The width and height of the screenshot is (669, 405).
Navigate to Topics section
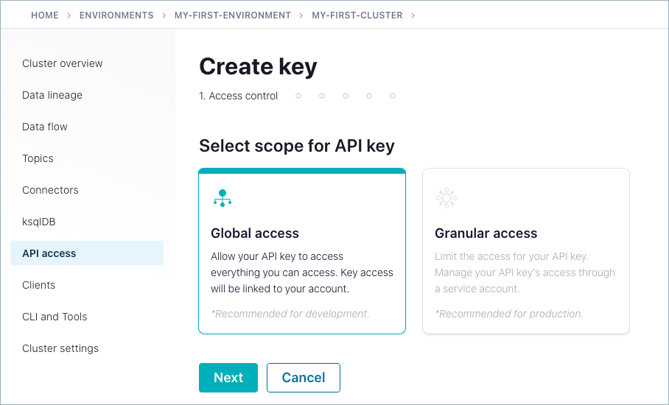pos(38,158)
